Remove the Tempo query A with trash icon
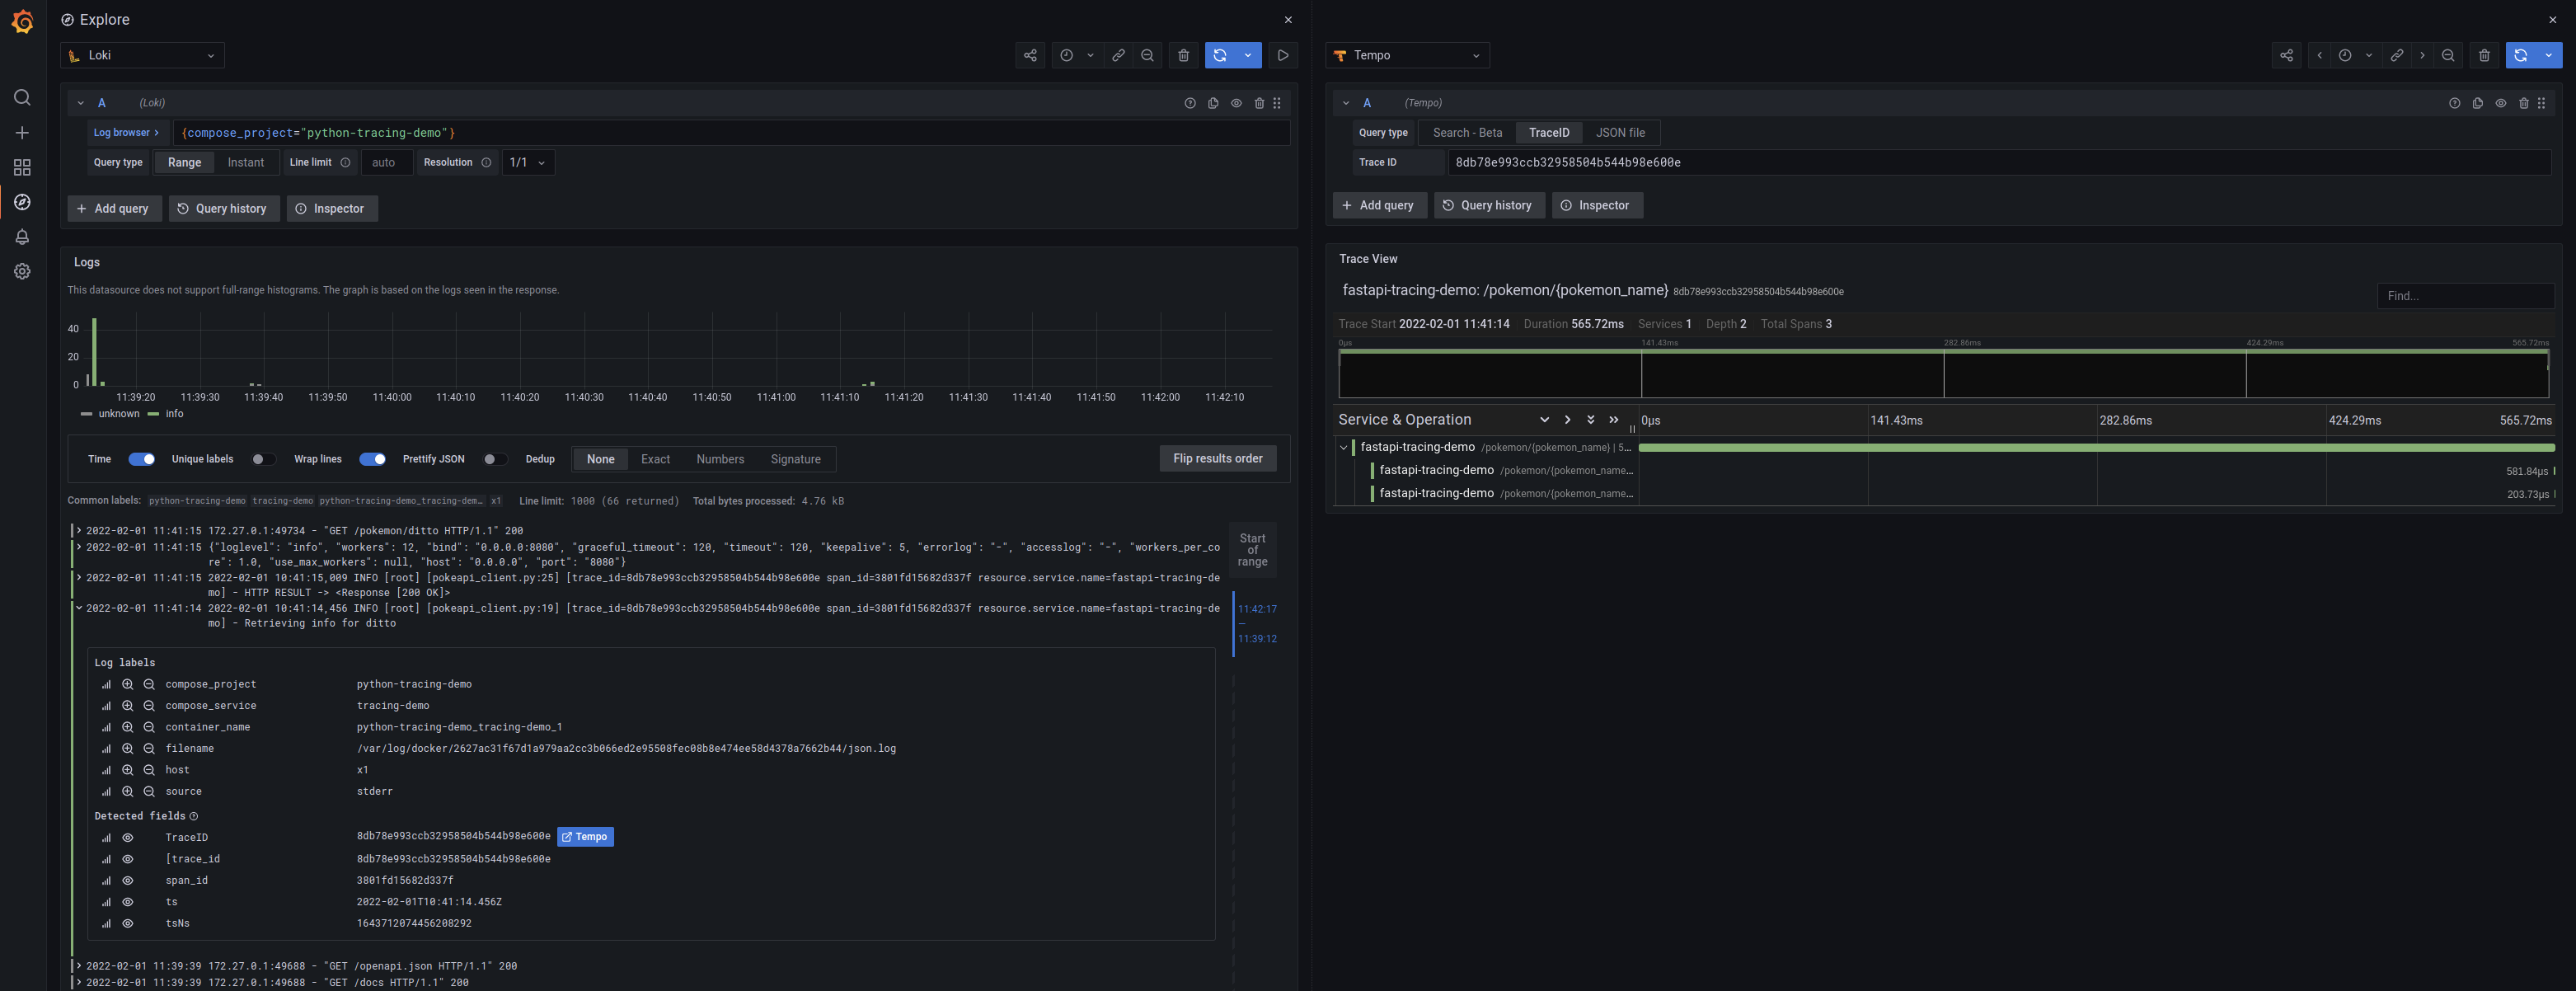2576x991 pixels. click(x=2523, y=103)
